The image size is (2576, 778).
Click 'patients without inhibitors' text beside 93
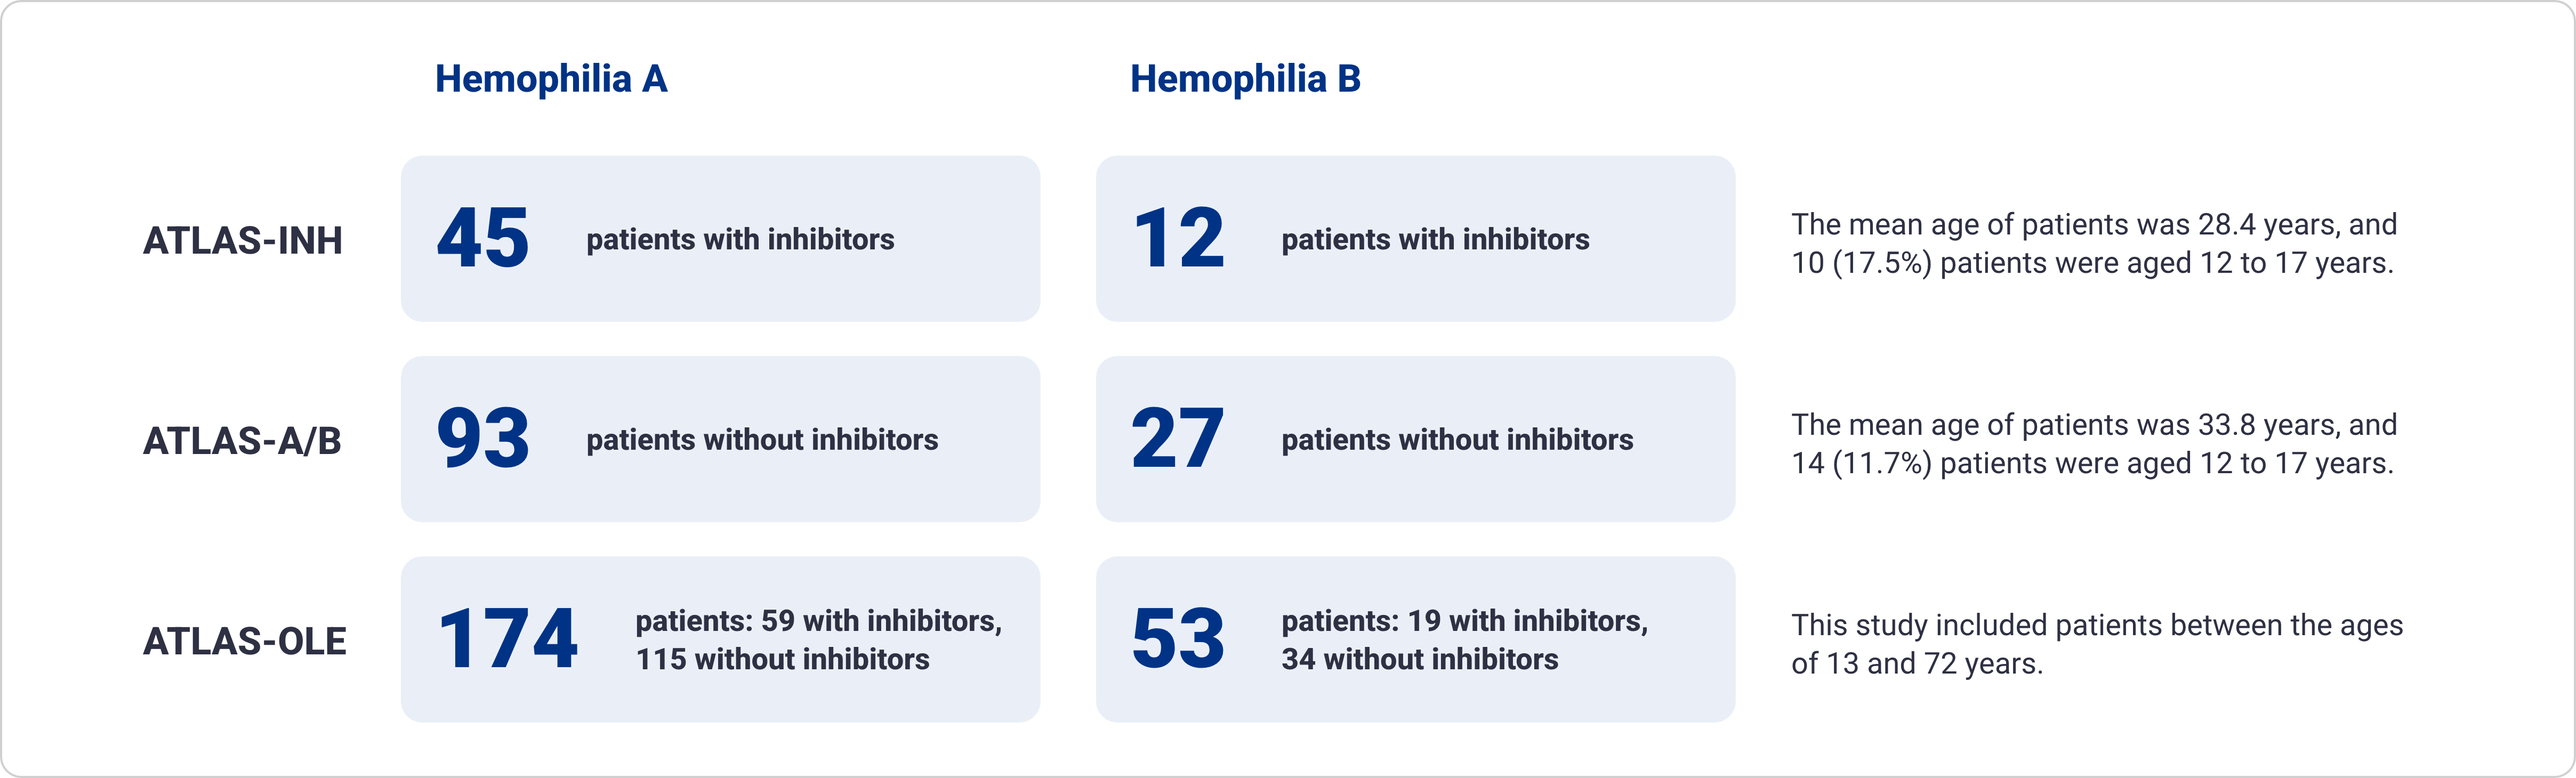pos(762,440)
